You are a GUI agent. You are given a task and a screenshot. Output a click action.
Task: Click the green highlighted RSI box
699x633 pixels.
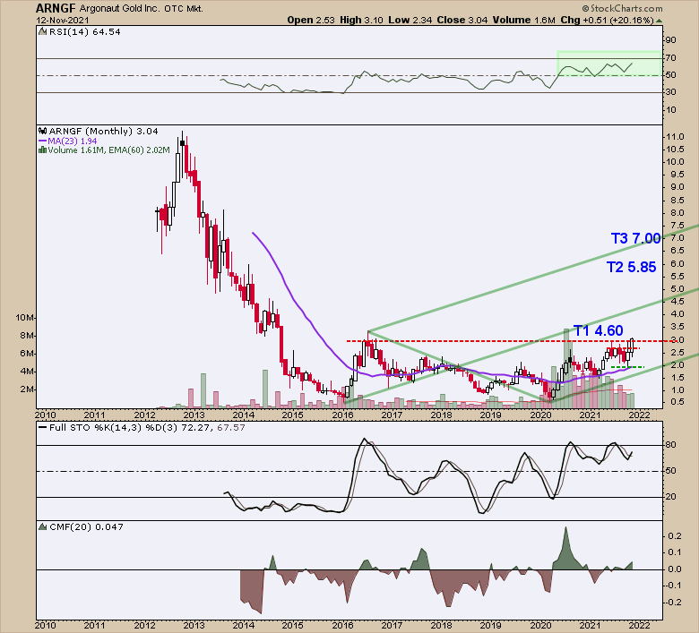pos(609,64)
